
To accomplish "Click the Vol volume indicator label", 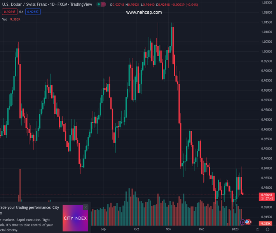I will [4, 19].
